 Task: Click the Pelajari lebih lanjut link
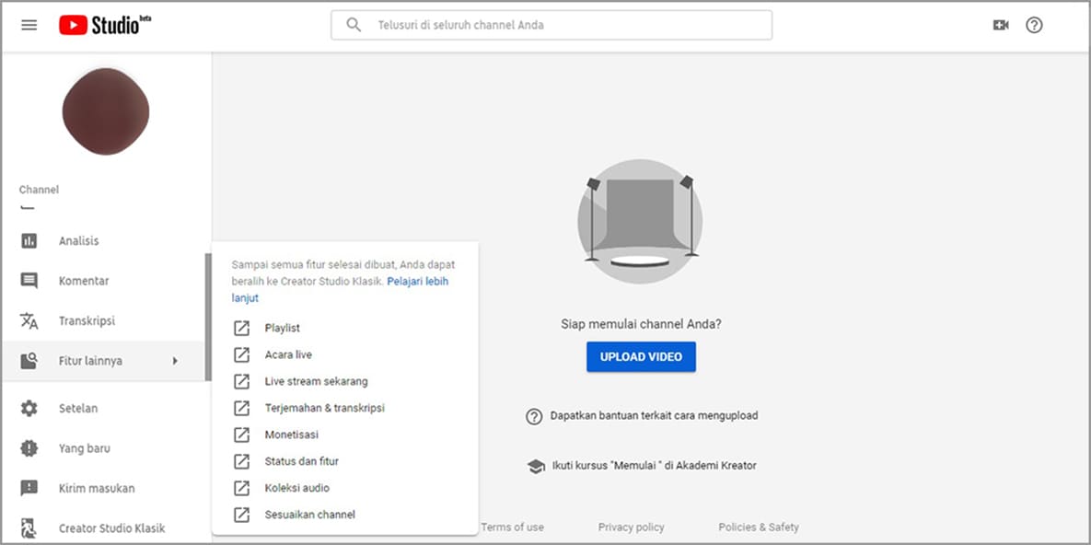(x=417, y=282)
